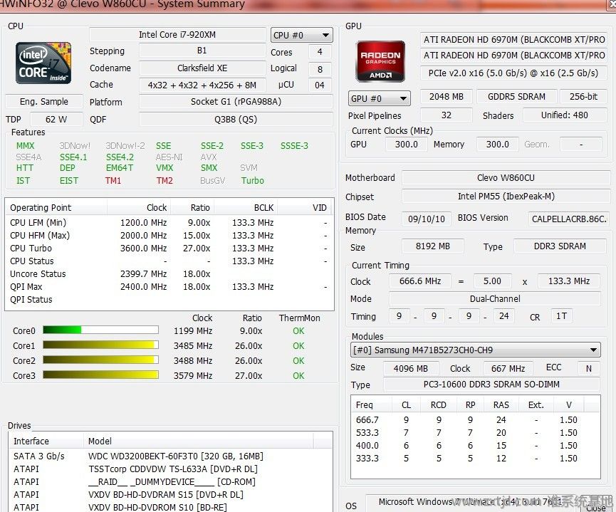Screen dimensions: 616x512
Task: Click the EM64T feature label
Action: (120, 168)
